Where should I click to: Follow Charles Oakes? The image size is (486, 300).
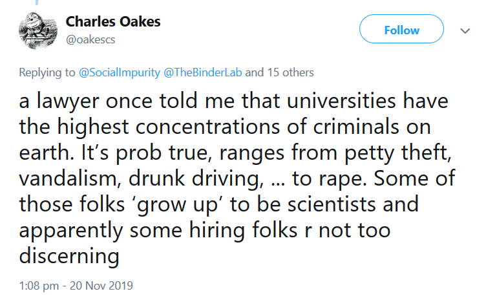[401, 30]
